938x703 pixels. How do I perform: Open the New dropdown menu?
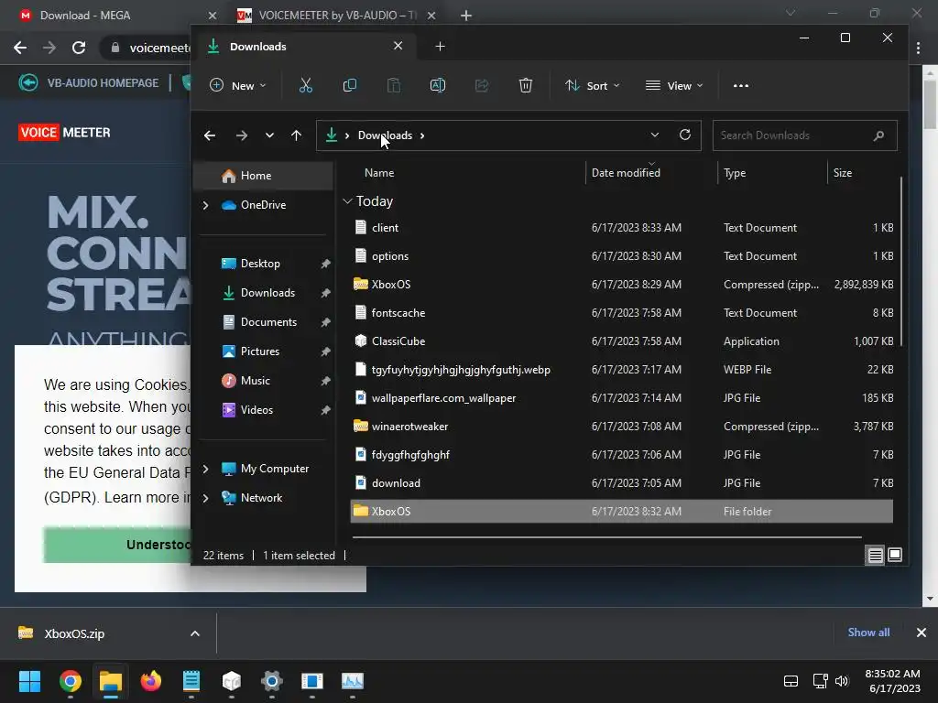click(237, 85)
